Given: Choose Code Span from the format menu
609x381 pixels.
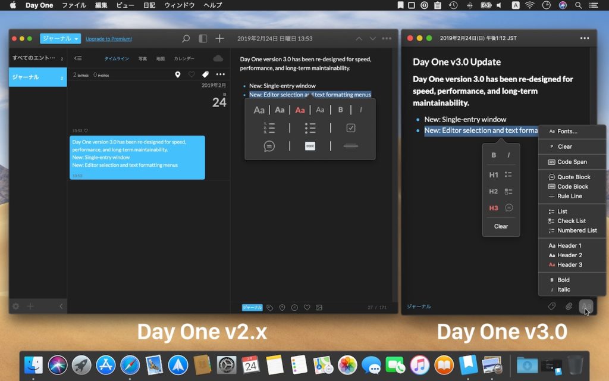Looking at the screenshot, I should (x=572, y=162).
